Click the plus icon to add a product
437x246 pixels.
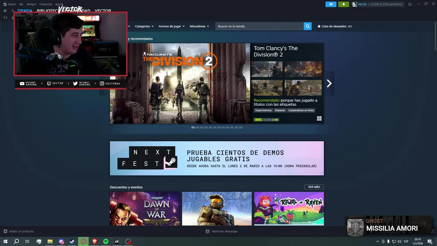[5, 231]
